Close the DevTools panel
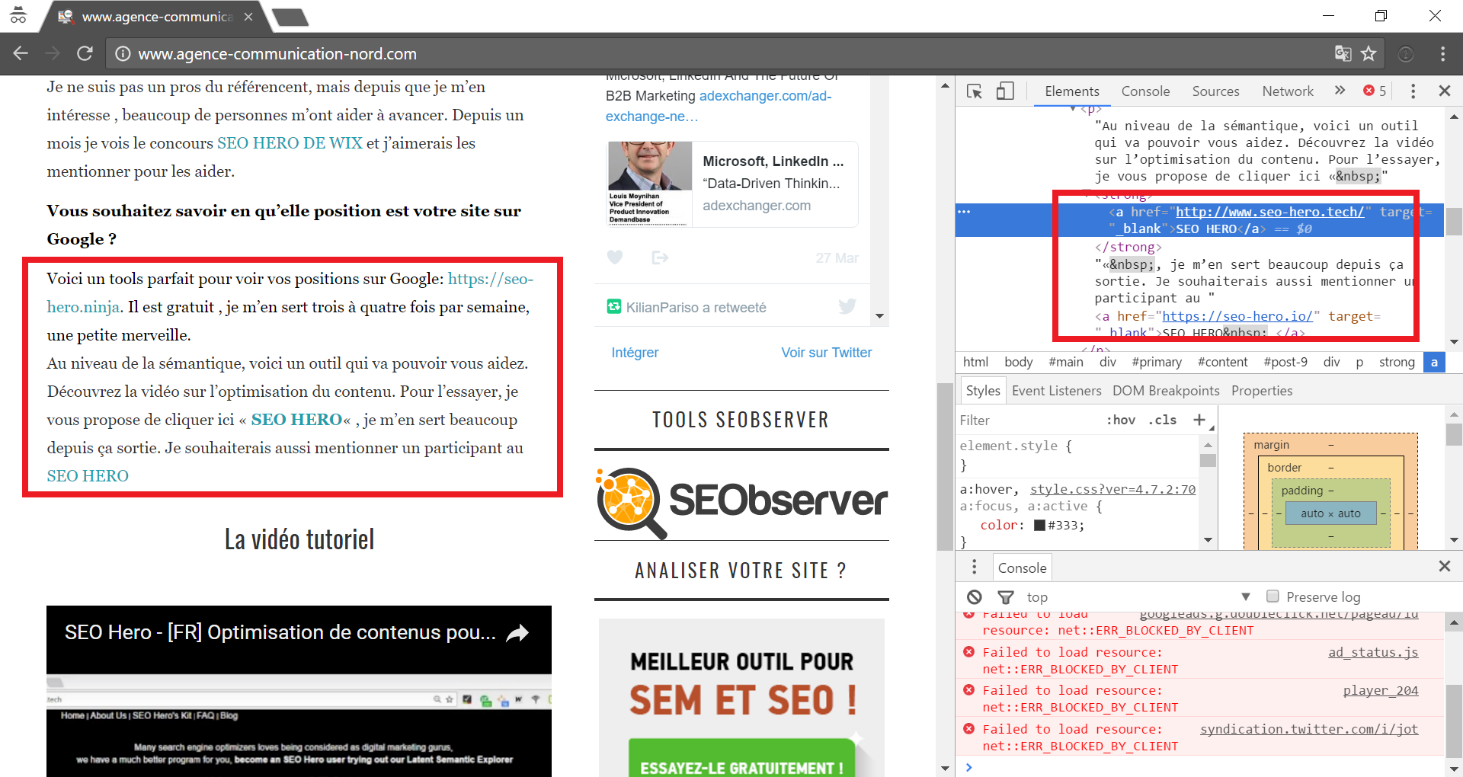 1444,91
